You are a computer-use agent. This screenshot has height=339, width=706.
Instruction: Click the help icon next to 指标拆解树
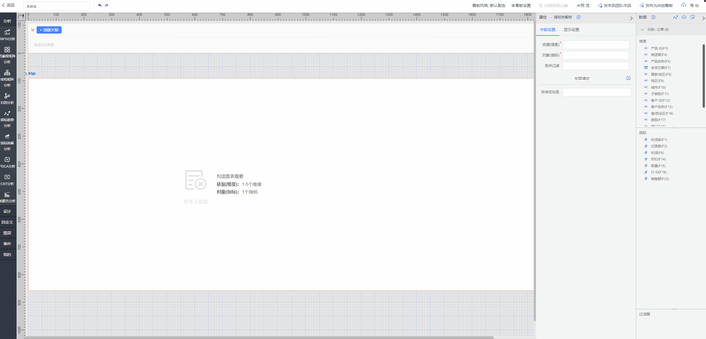(578, 17)
